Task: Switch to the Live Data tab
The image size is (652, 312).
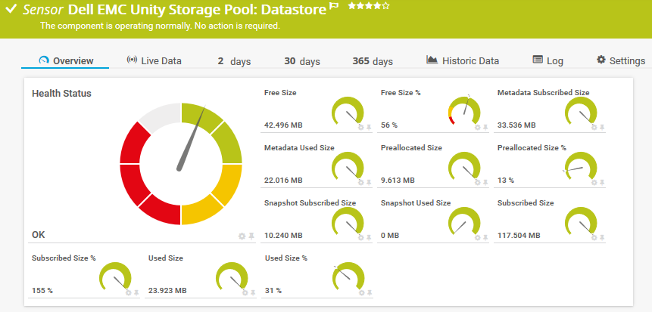Action: click(x=154, y=61)
